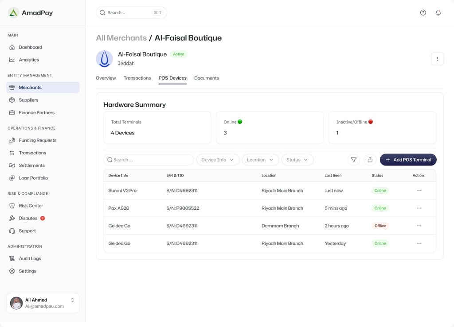The image size is (454, 327).
Task: Open Risk Center from the sidebar
Action: click(x=31, y=206)
